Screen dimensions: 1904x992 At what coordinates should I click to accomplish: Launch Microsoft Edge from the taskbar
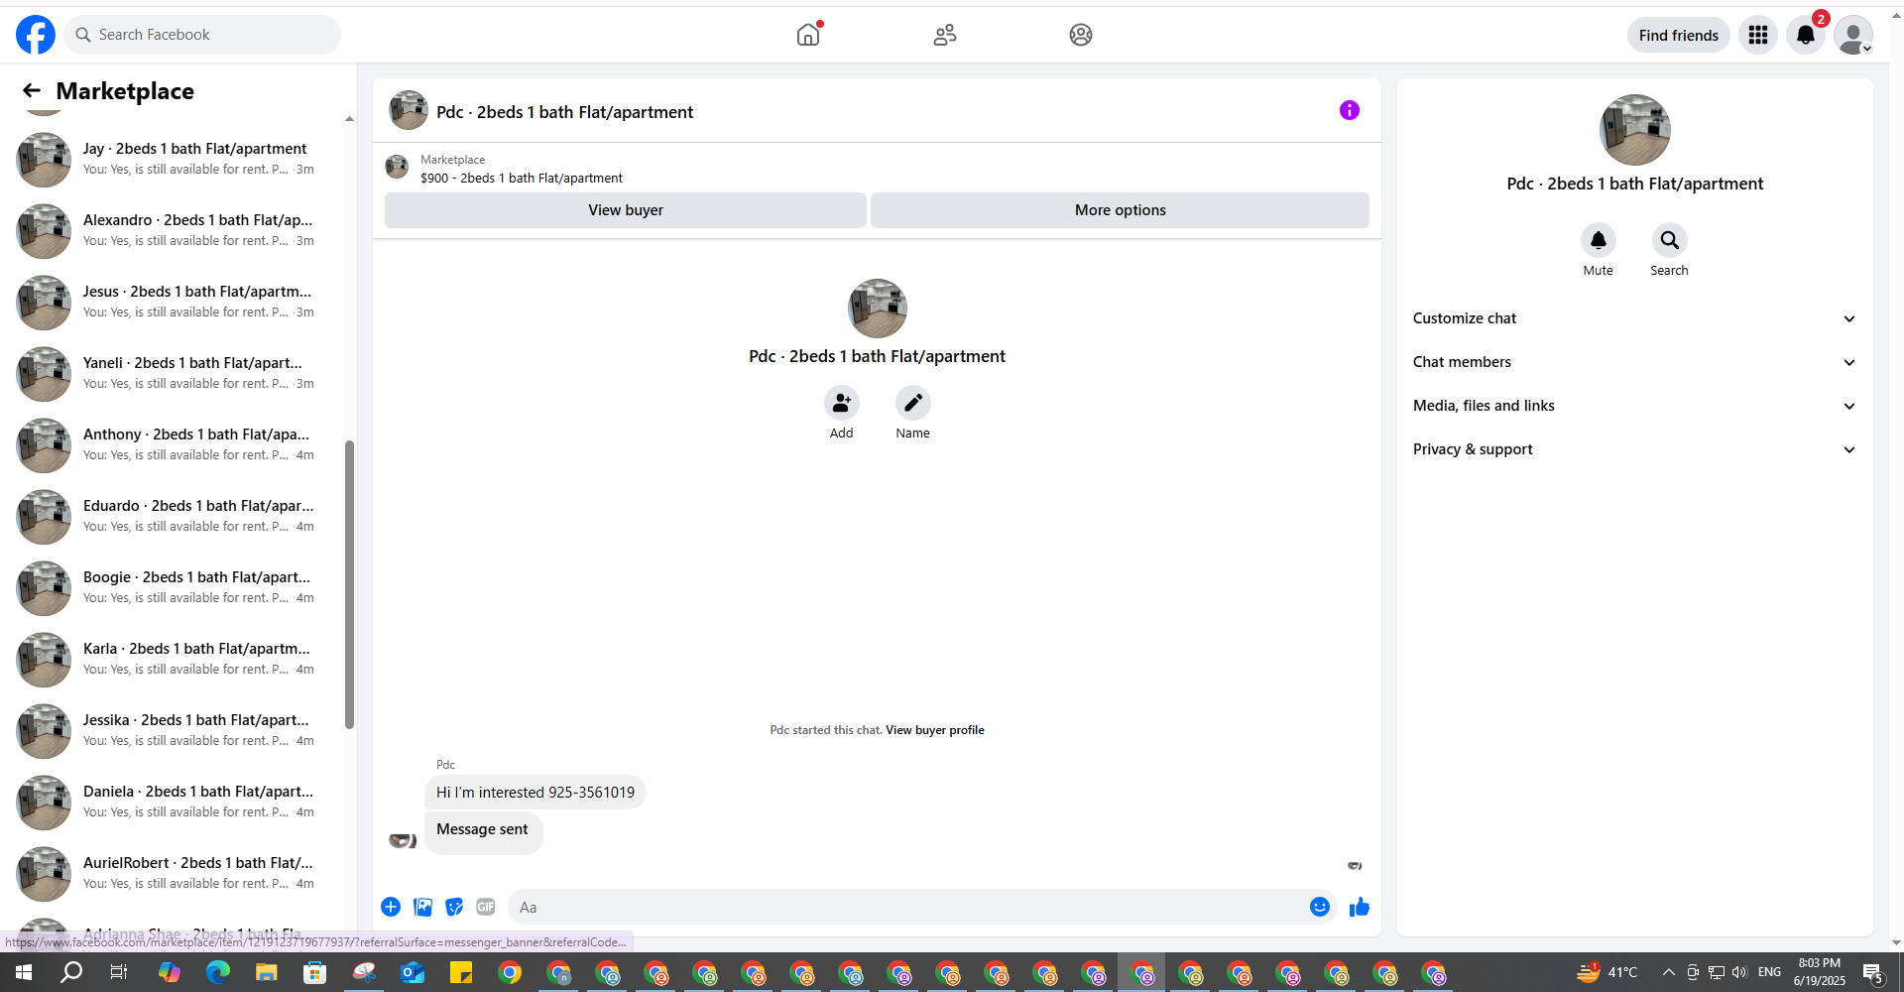click(x=217, y=972)
